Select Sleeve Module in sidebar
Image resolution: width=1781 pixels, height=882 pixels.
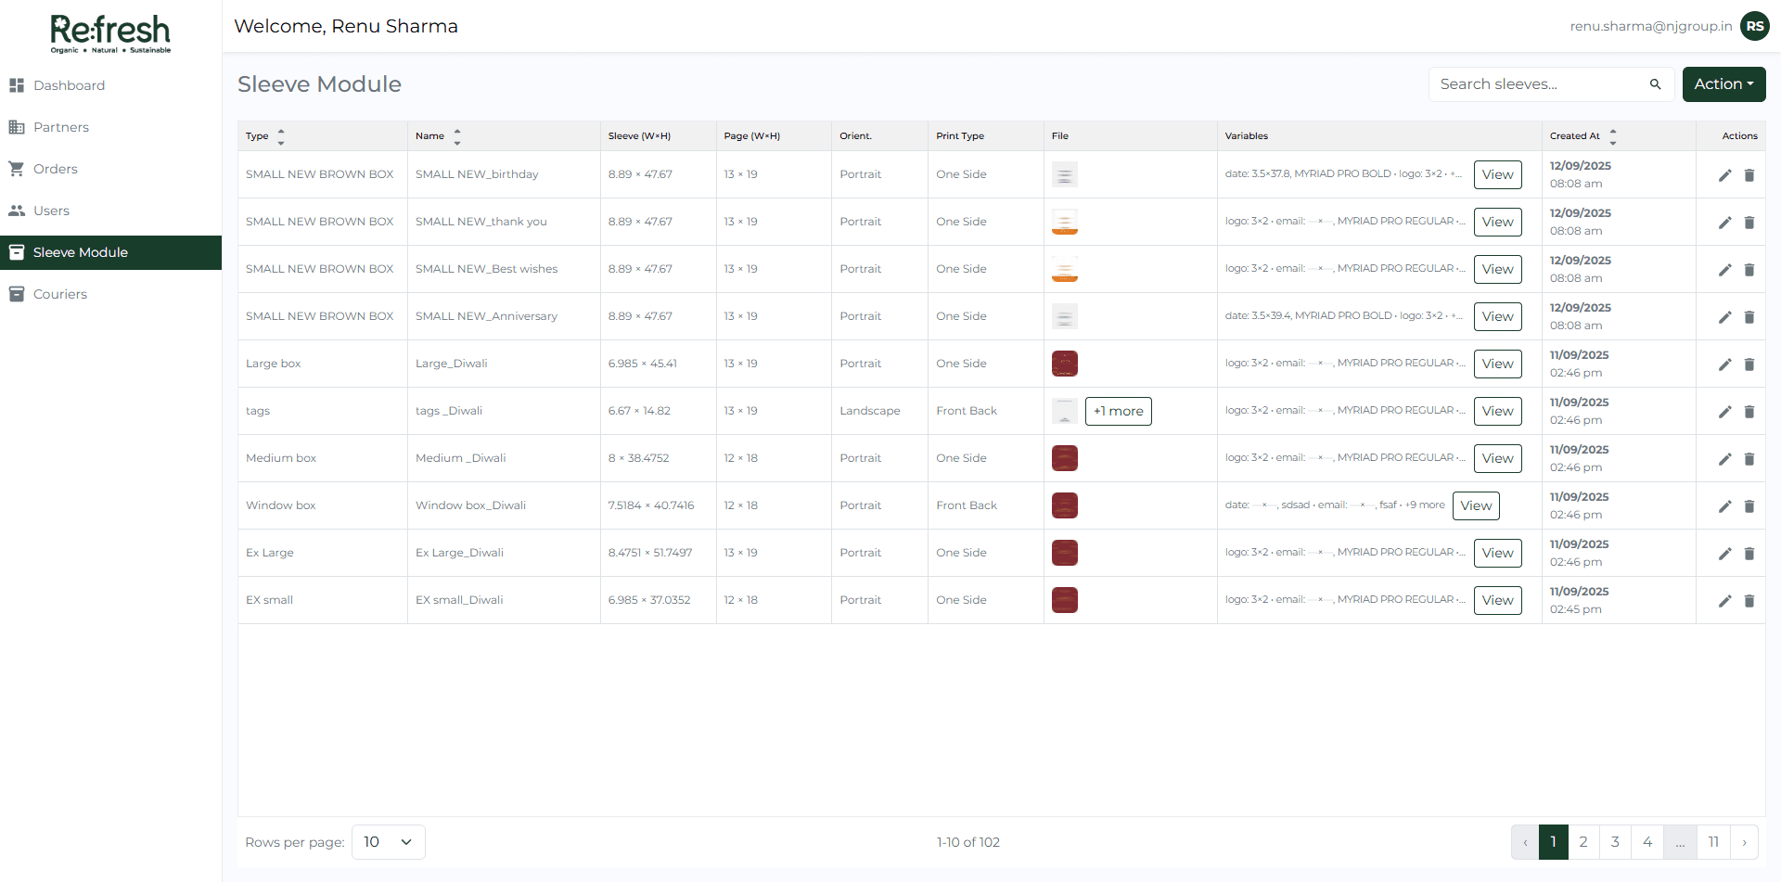[x=110, y=252]
